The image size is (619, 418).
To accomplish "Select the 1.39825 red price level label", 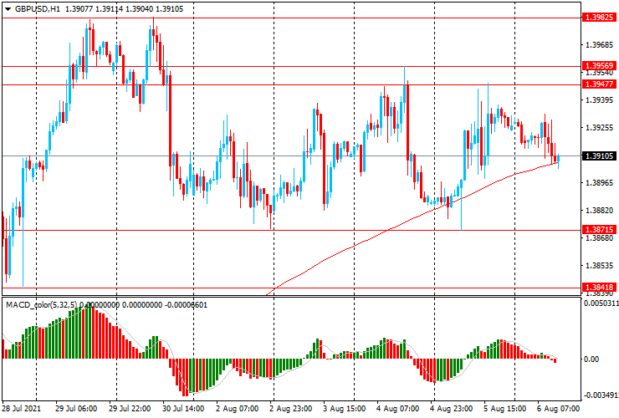I will coord(599,18).
